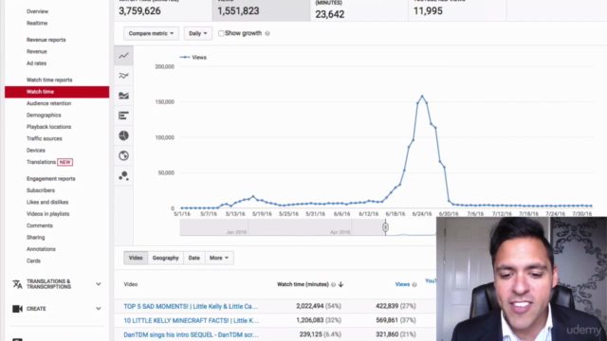This screenshot has width=607, height=341.
Task: Click the Views legend entry
Action: click(193, 57)
